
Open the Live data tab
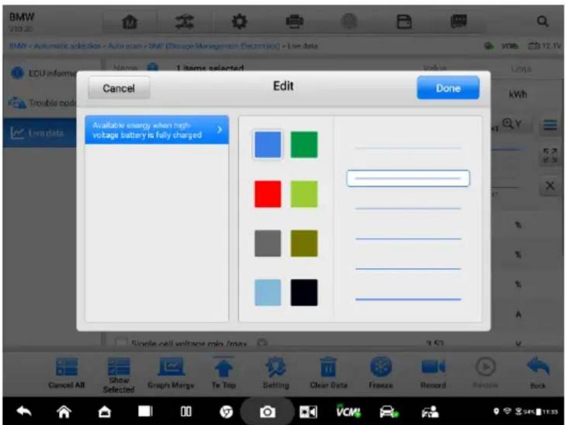tap(40, 133)
